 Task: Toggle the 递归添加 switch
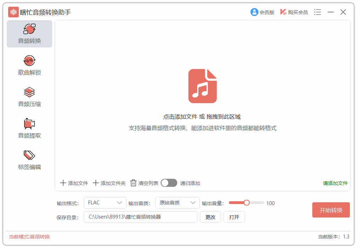pos(169,183)
